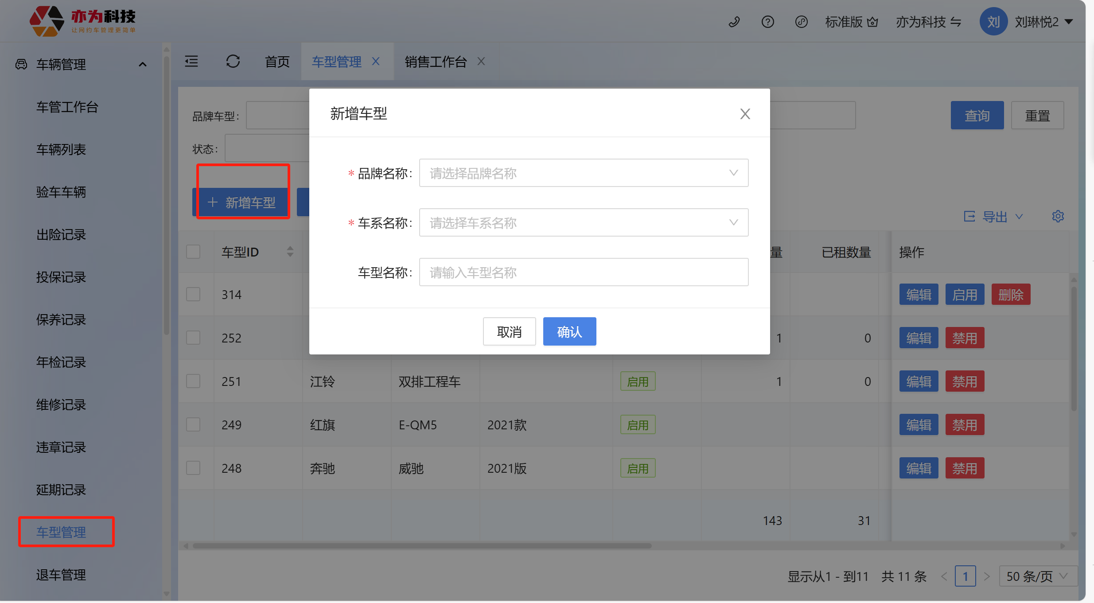
Task: Open the 品牌名称 dropdown
Action: (583, 173)
